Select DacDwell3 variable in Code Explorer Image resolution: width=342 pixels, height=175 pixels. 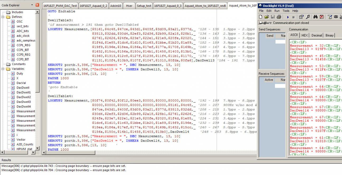click(24, 102)
